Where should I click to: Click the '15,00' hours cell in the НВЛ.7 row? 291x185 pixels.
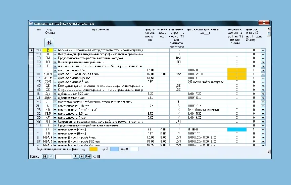(x=151, y=142)
